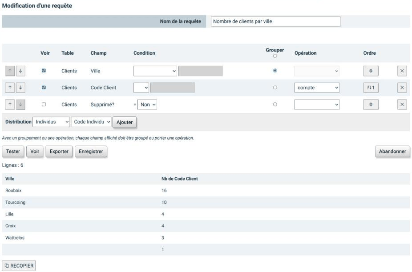
Task: Click the Ordre column header
Action: (369, 53)
